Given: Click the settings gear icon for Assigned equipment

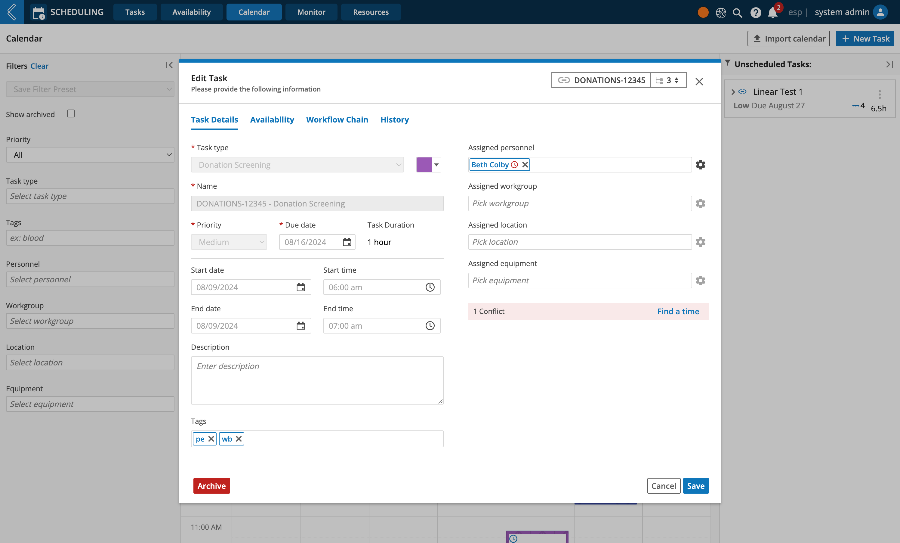Looking at the screenshot, I should [700, 281].
